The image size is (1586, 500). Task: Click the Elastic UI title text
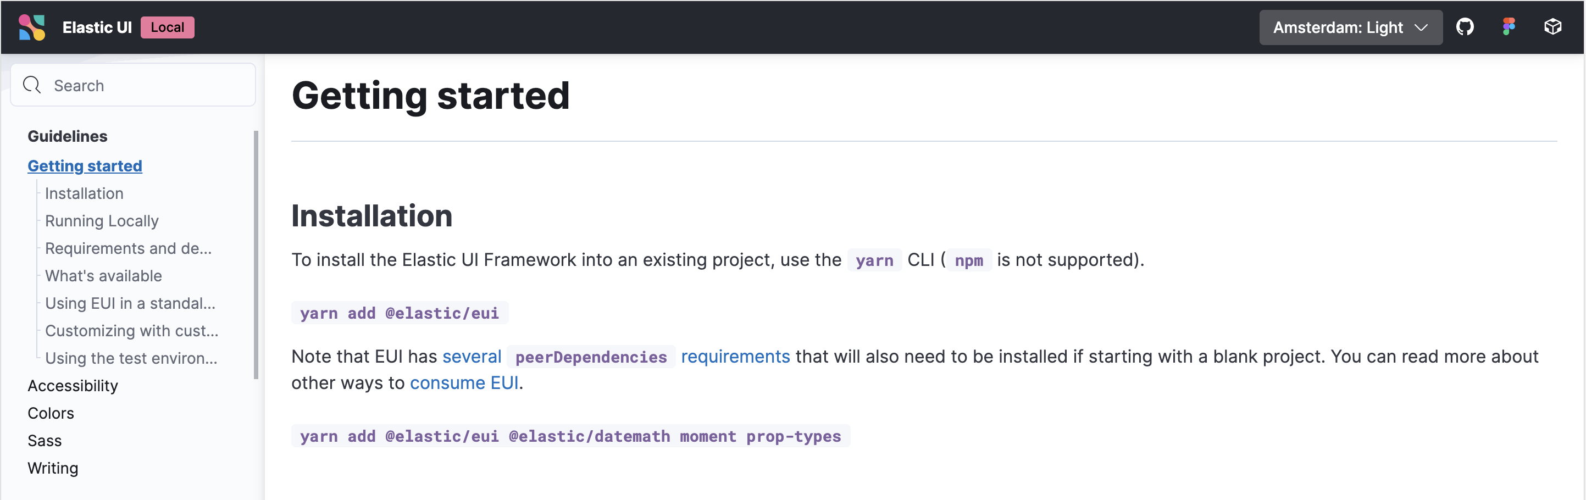tap(97, 27)
